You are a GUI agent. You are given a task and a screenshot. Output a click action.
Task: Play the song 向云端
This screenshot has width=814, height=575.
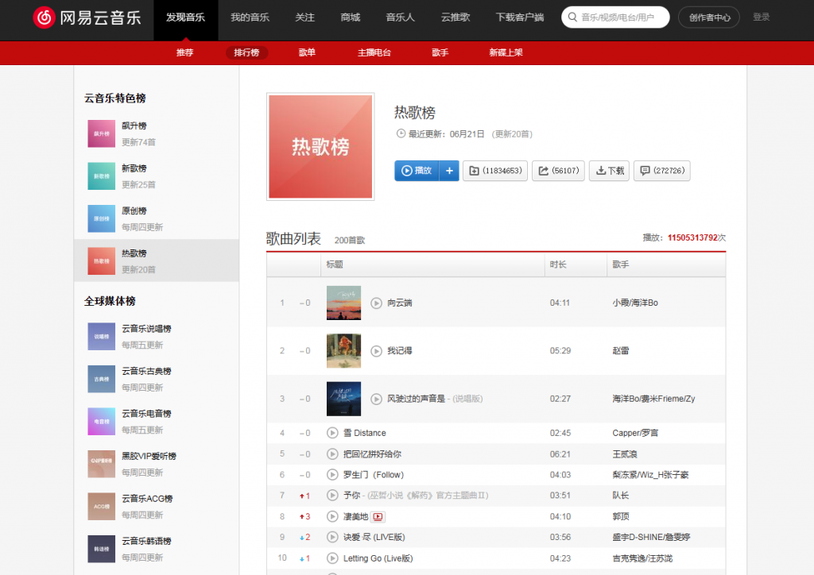pos(376,303)
